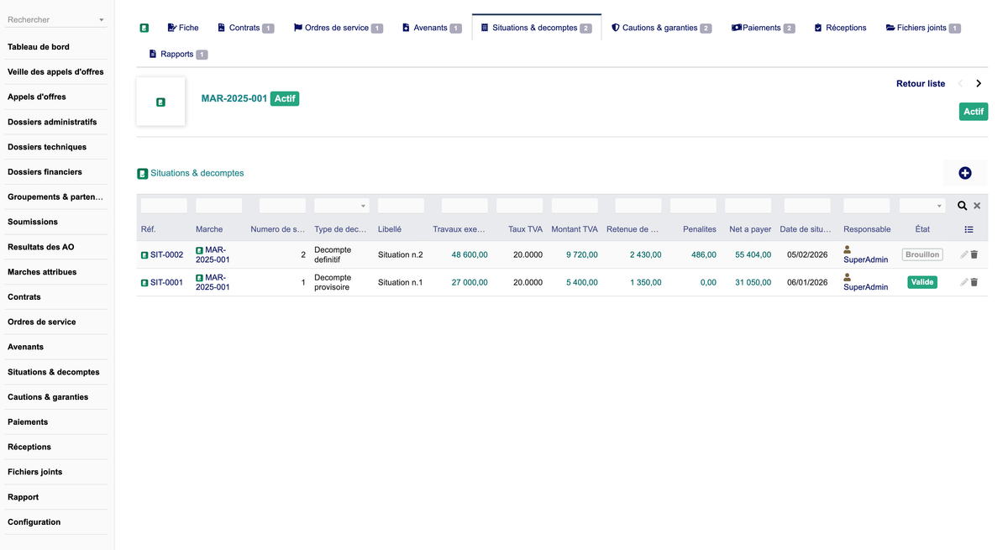This screenshot has width=1008, height=550.
Task: Sort by Taux TVA column header
Action: click(x=525, y=229)
